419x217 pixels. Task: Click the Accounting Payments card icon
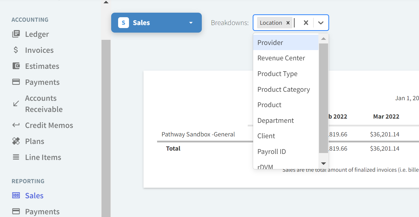pyautogui.click(x=16, y=82)
